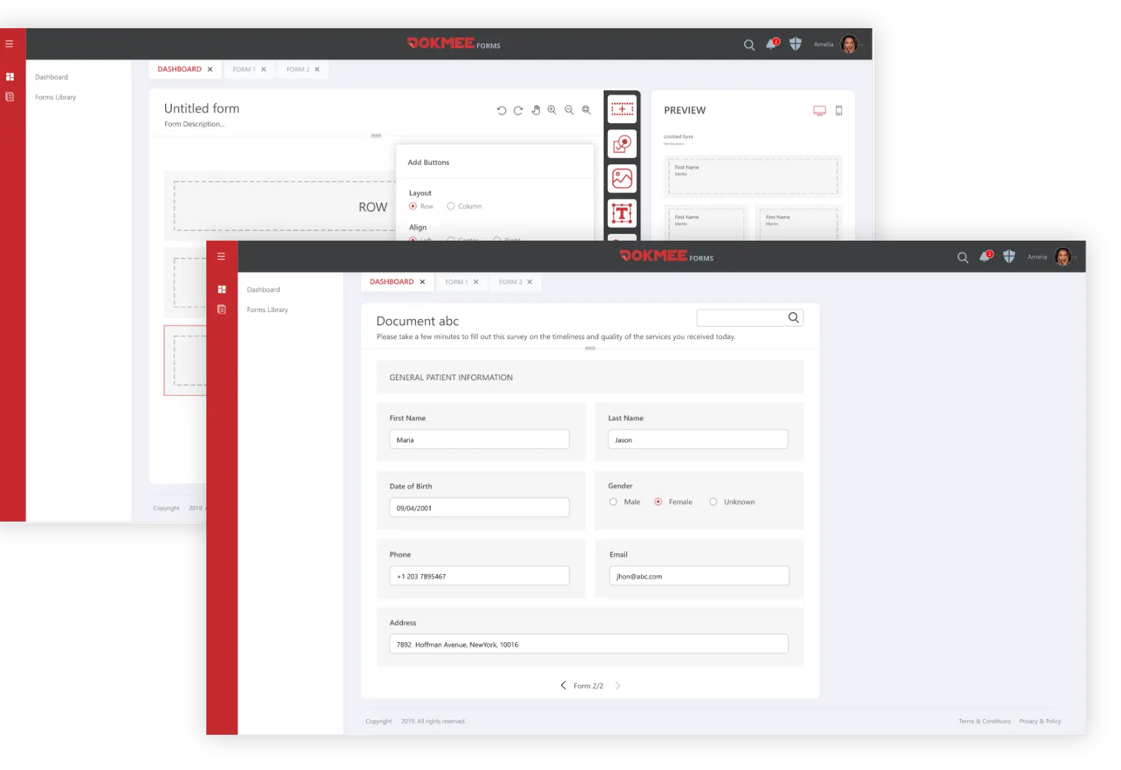Open notifications bell in the front window header
The width and height of the screenshot is (1121, 770).
[x=986, y=256]
